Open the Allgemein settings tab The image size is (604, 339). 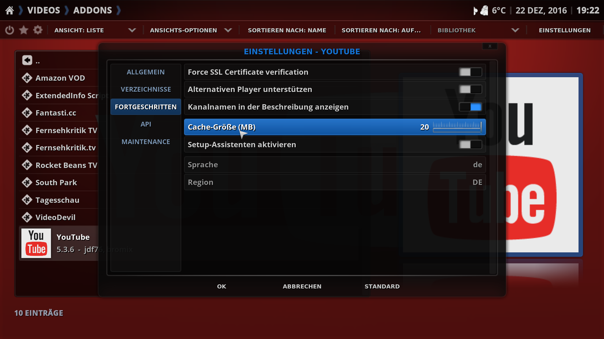click(146, 72)
